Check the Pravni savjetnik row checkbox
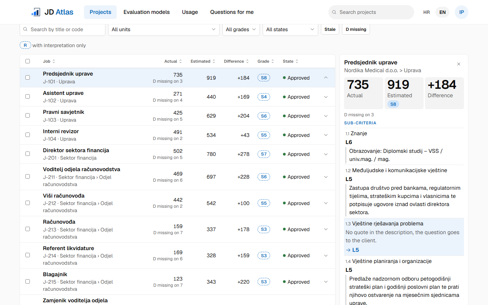The image size is (488, 305). coord(28,116)
